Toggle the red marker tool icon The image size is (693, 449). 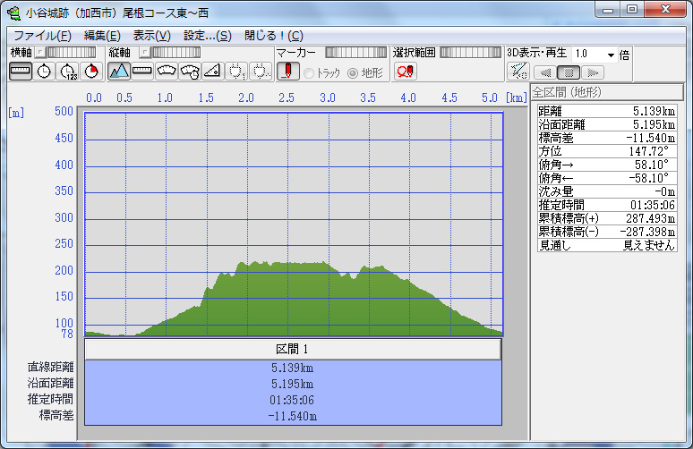pyautogui.click(x=288, y=71)
